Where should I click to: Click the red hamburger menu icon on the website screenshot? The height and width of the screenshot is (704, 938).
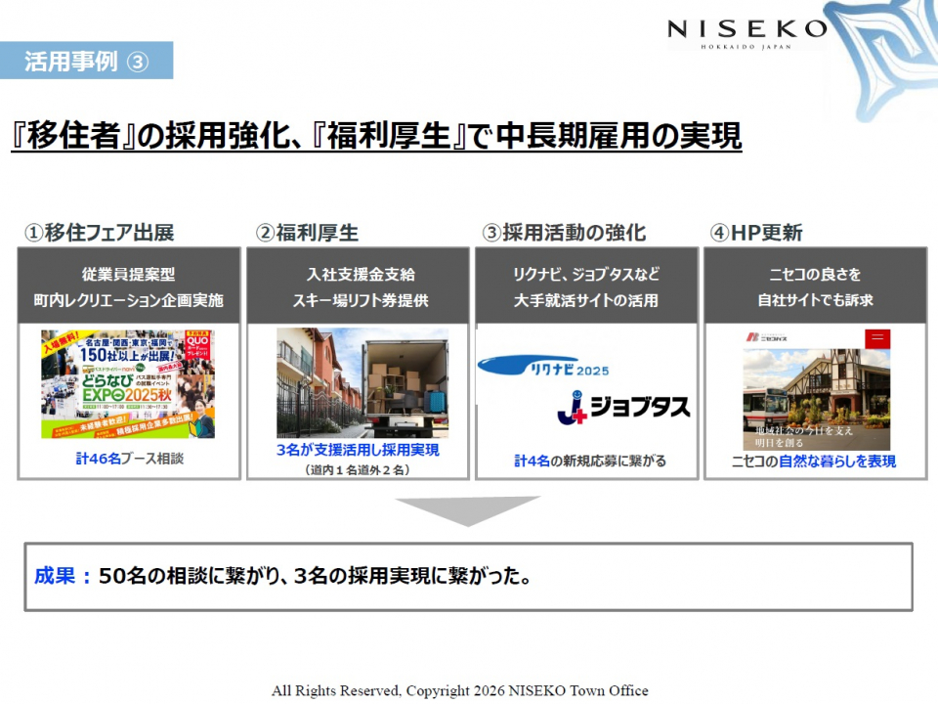coord(877,338)
